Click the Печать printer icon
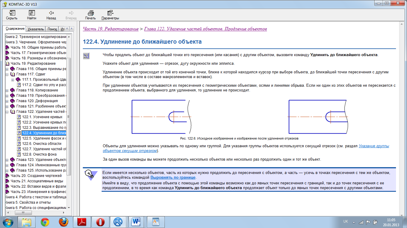 pos(91,13)
